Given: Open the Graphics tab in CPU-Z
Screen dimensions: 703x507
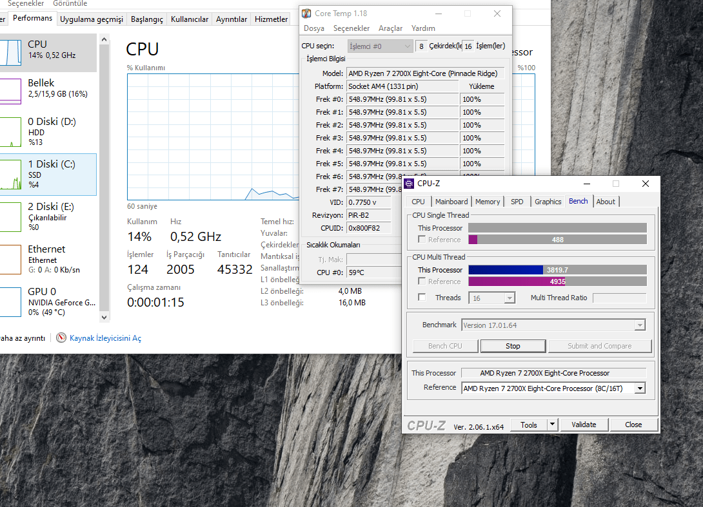Looking at the screenshot, I should click(x=548, y=202).
